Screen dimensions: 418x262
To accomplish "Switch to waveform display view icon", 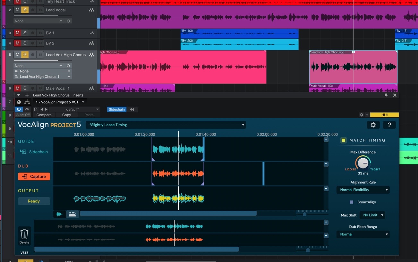I will click(x=60, y=214).
